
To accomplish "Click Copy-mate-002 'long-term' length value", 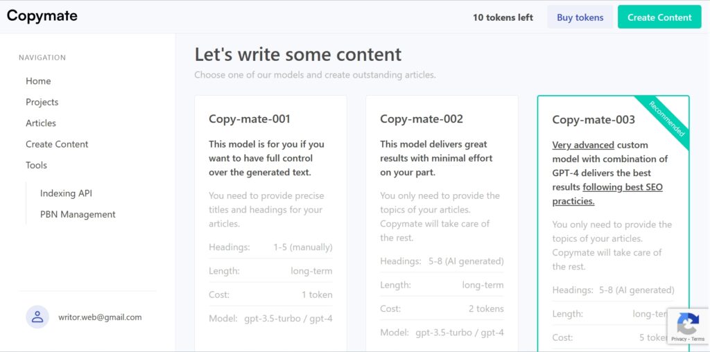I will click(x=483, y=285).
